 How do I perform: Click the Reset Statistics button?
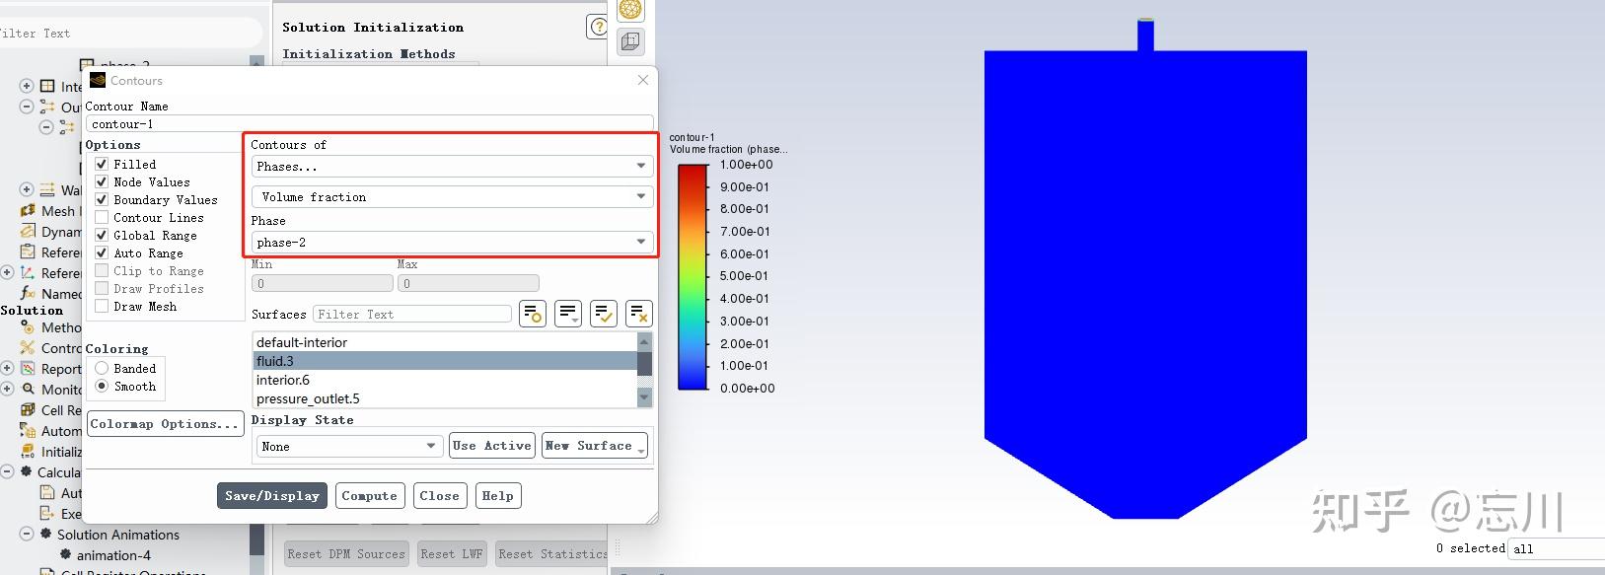point(551,553)
